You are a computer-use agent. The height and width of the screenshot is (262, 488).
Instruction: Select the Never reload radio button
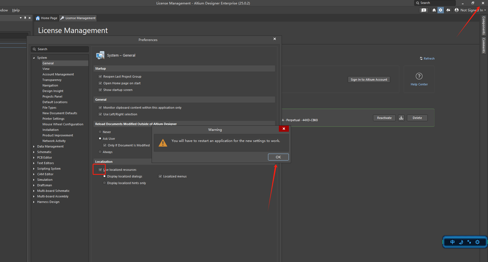100,132
